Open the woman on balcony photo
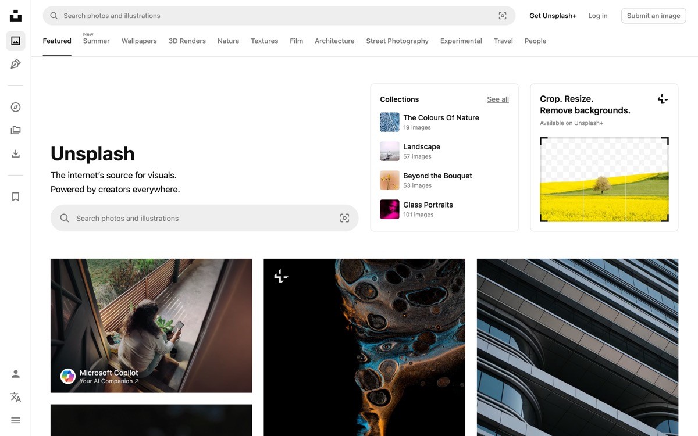 point(151,326)
